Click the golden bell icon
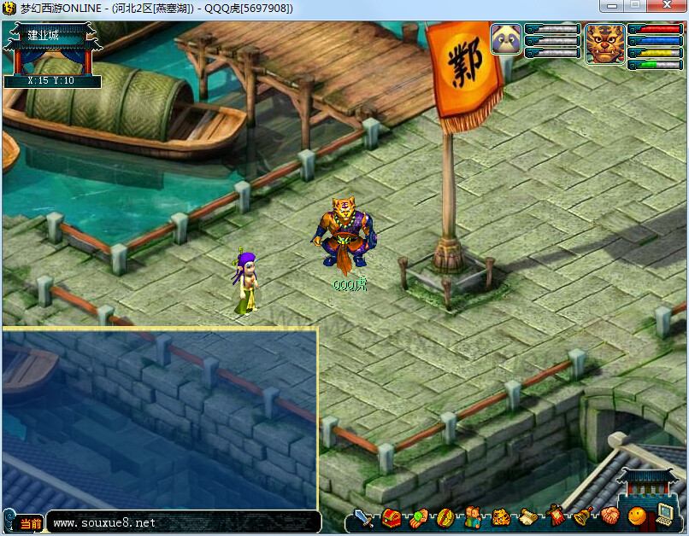The height and width of the screenshot is (536, 689). (x=583, y=516)
